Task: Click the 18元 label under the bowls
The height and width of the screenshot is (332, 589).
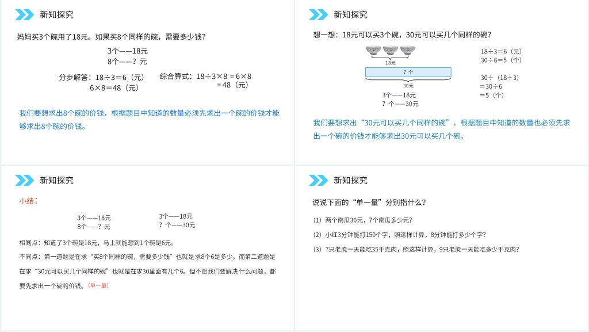Action: coord(391,63)
